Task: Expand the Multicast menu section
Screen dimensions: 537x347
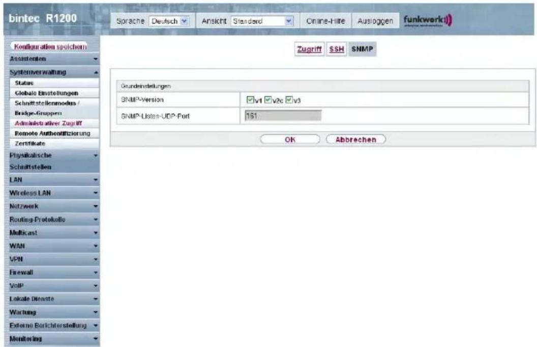Action: [54, 233]
